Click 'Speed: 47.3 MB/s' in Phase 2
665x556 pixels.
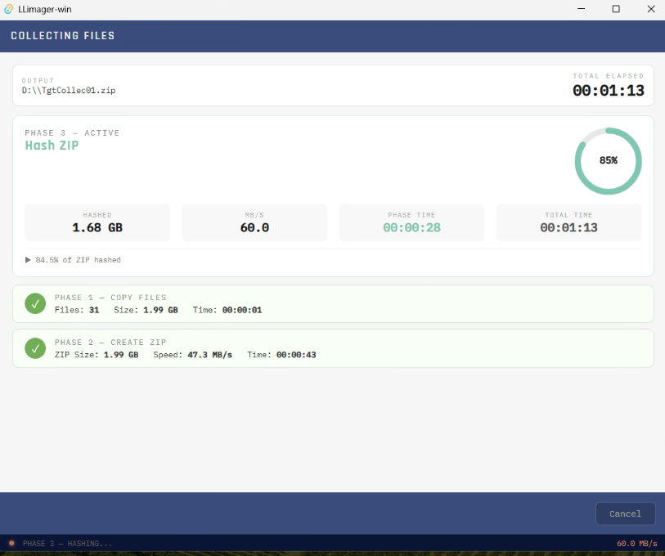click(192, 355)
